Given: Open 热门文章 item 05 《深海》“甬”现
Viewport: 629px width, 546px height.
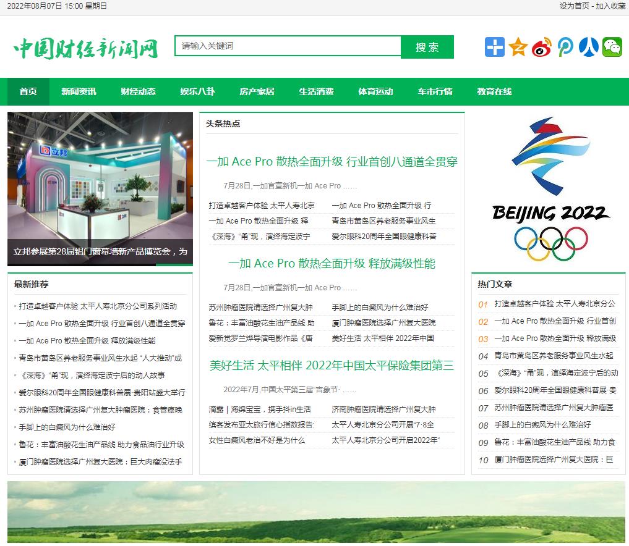Looking at the screenshot, I should 557,373.
